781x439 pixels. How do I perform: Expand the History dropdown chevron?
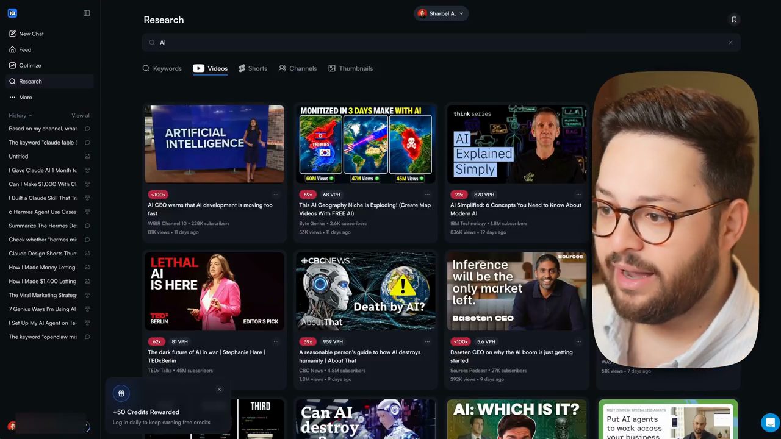(31, 115)
